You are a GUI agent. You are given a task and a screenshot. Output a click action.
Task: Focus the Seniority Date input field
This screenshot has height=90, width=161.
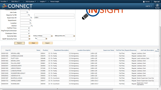coord(24,36)
